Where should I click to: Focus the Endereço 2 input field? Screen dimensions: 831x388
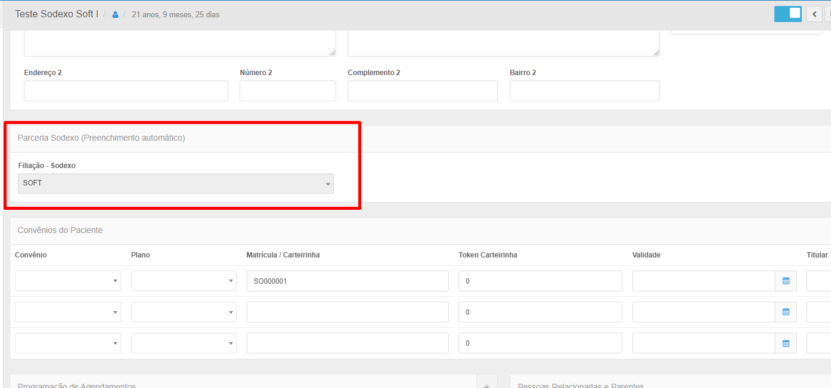click(x=126, y=91)
